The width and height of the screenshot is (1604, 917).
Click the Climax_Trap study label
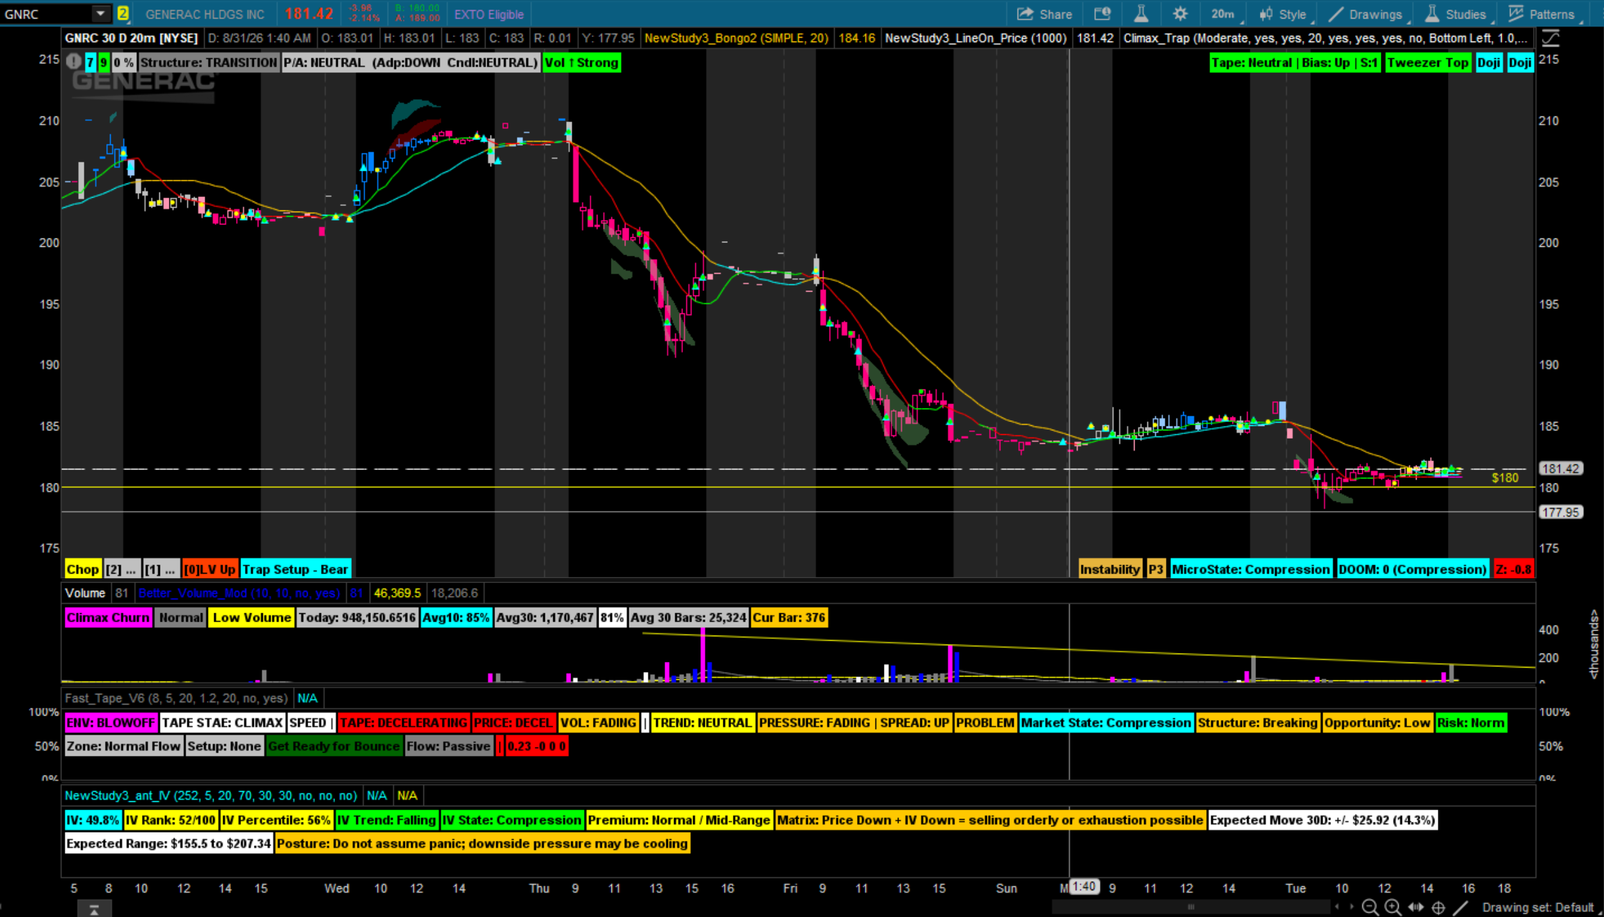[x=1325, y=38]
